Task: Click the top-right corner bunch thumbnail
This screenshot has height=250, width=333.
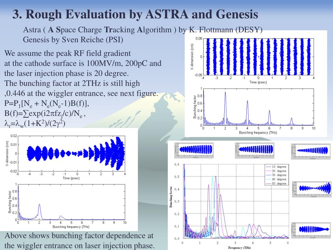Action: (x=311, y=151)
